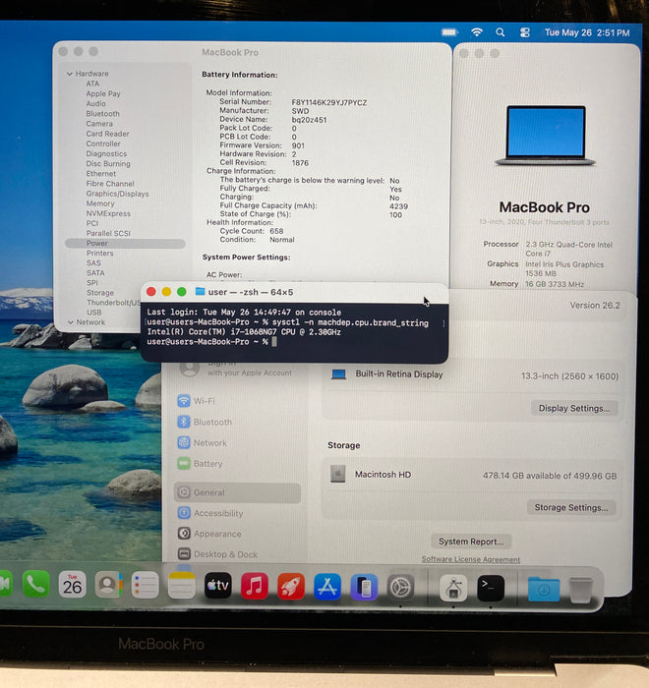Select Bluetooth in System Settings sidebar

237,422
